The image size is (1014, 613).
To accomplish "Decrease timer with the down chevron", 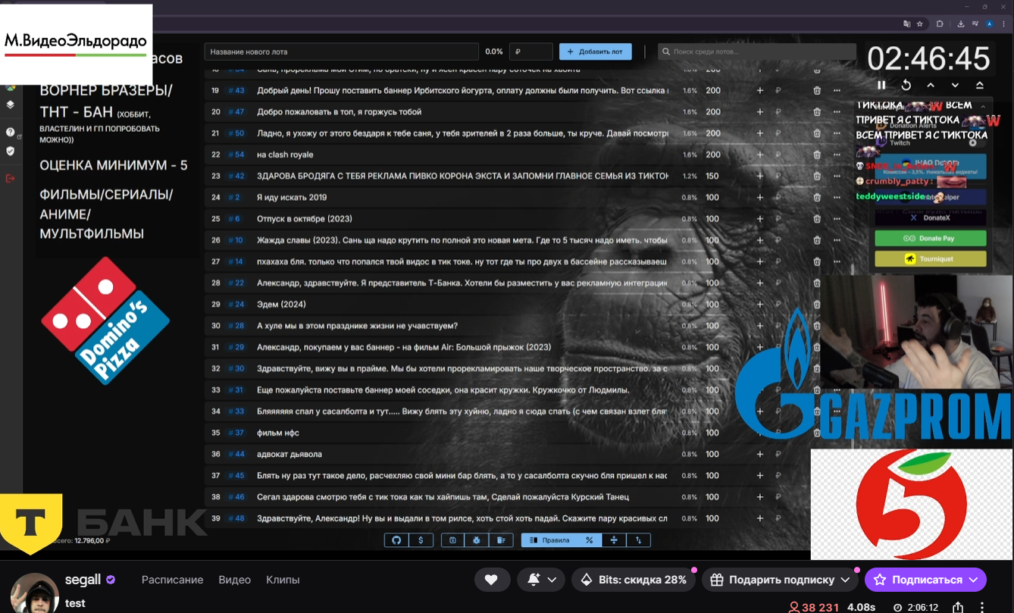I will pyautogui.click(x=955, y=85).
